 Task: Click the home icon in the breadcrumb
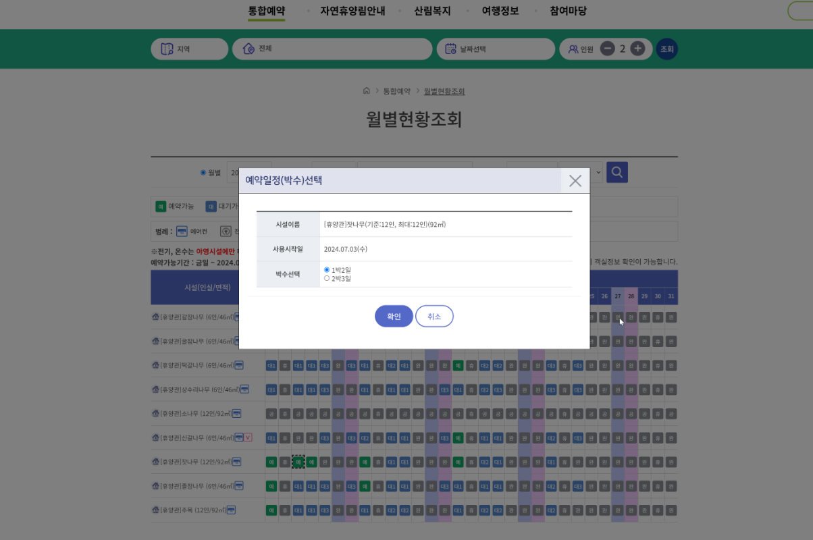click(367, 90)
